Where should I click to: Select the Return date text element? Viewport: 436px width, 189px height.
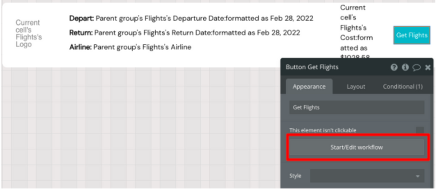(x=184, y=33)
